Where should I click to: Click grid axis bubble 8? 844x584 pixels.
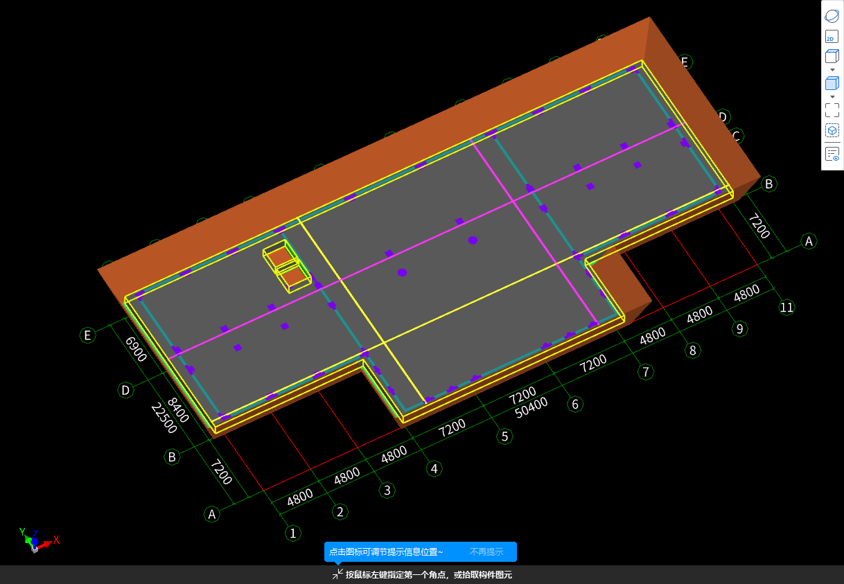pos(692,351)
